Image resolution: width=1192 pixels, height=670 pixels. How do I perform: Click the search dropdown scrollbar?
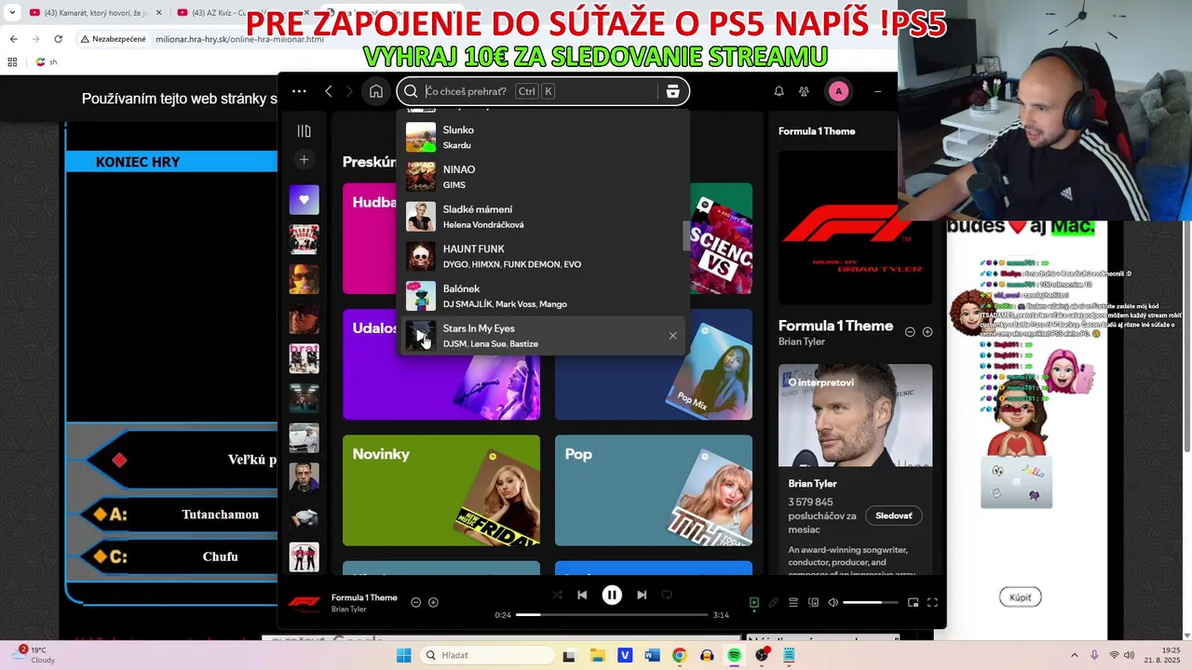tap(686, 235)
